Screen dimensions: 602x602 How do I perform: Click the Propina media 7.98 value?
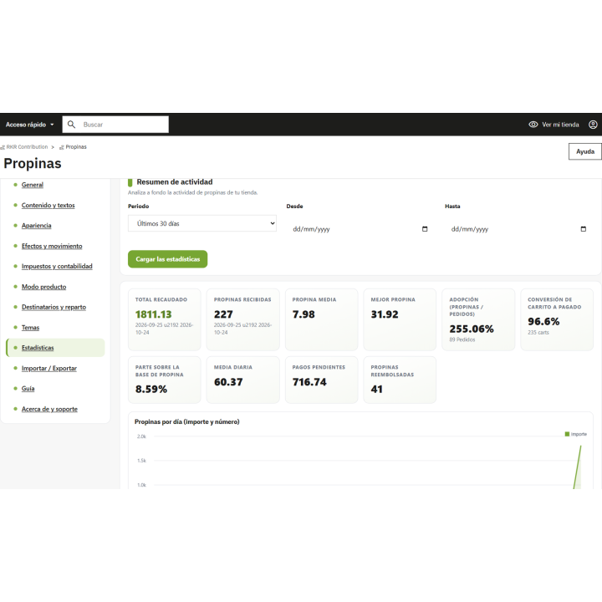[304, 314]
